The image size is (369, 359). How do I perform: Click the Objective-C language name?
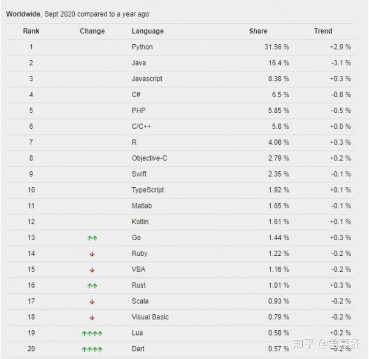[x=149, y=158]
